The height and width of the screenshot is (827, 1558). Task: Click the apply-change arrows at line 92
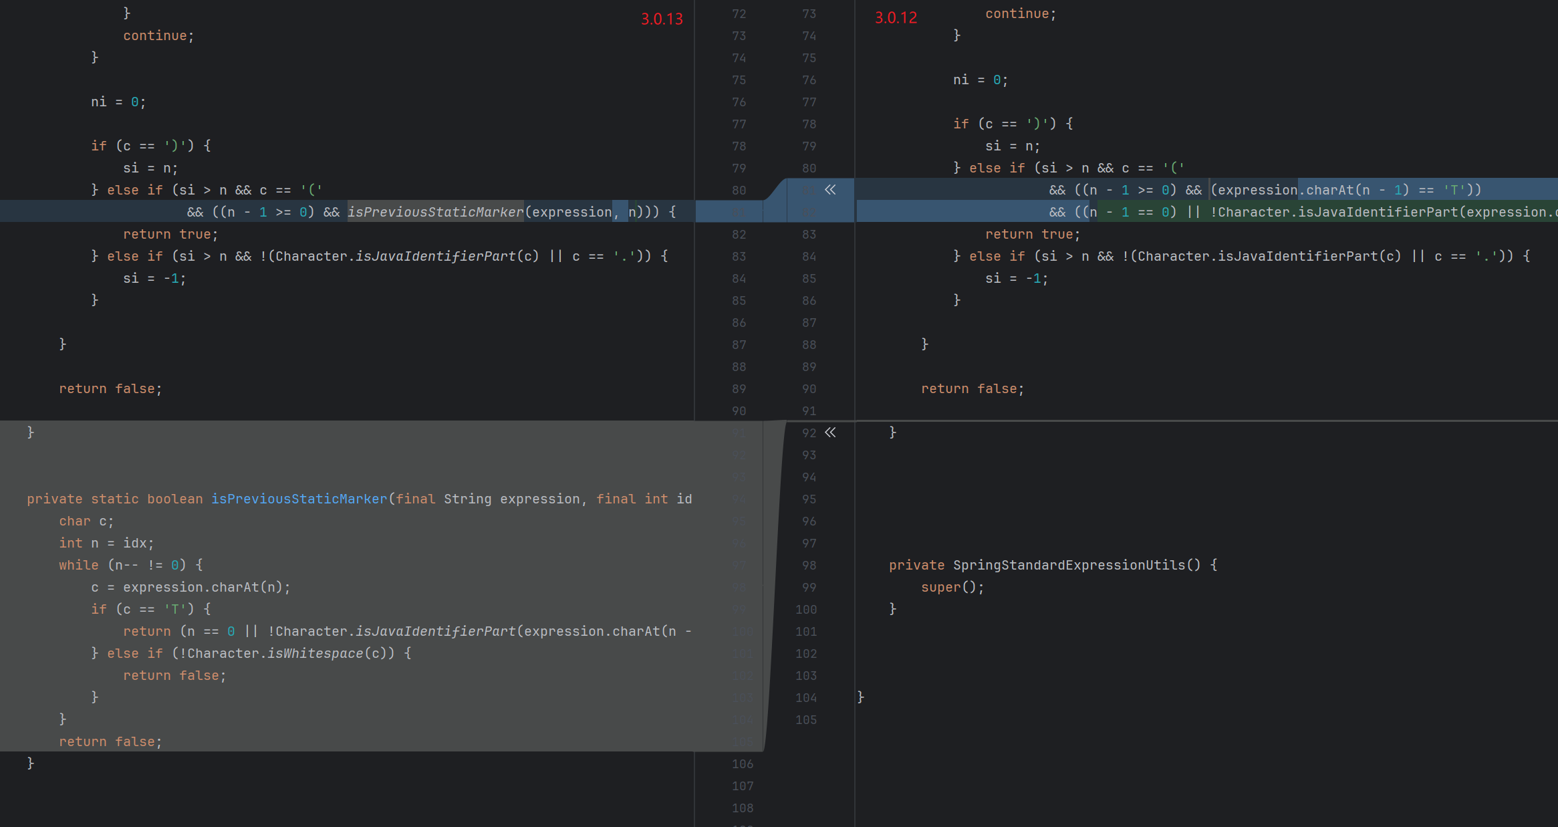tap(830, 433)
